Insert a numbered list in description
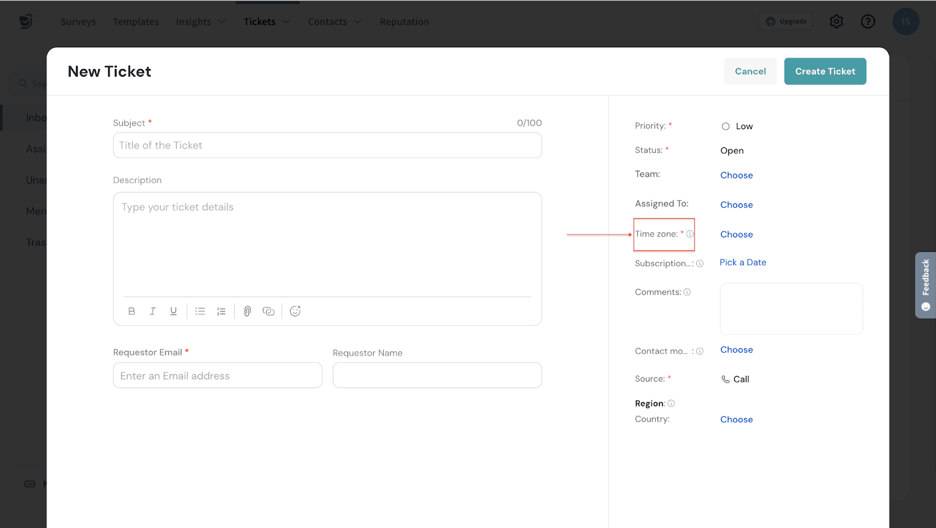 (221, 311)
